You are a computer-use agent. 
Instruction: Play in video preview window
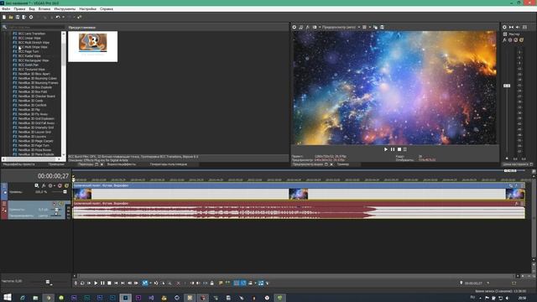(x=386, y=149)
